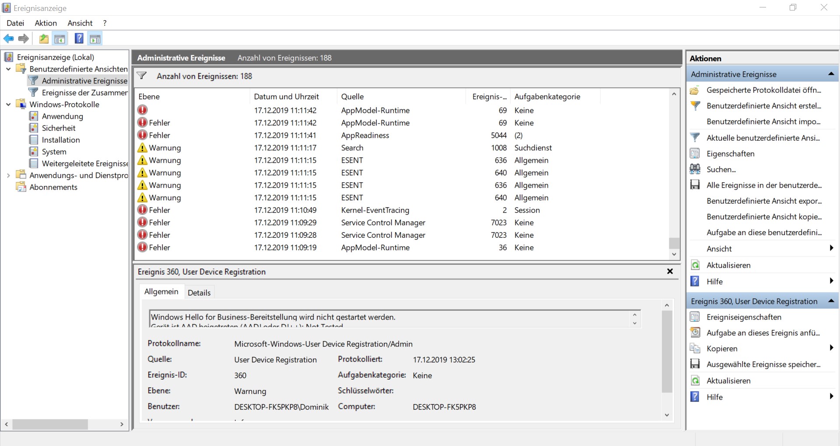Click the Ausgewählte Ereignisse speichern disk icon

[695, 364]
